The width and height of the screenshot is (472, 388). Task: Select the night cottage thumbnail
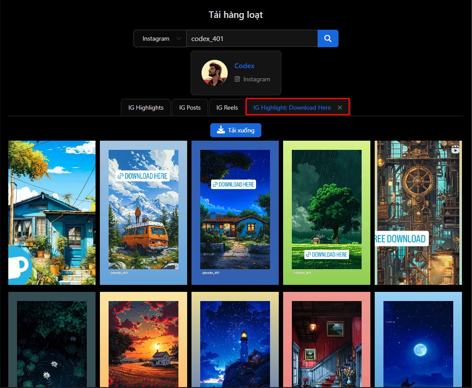[x=235, y=213]
